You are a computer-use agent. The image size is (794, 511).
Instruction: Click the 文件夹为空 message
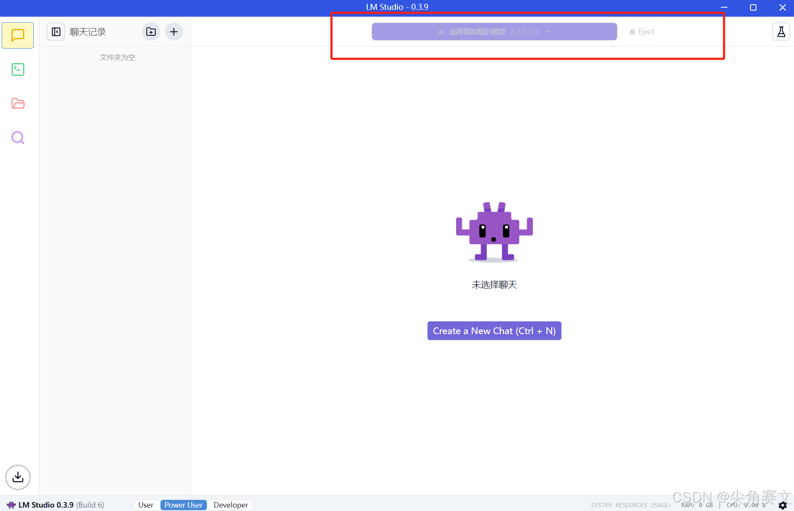click(x=117, y=58)
